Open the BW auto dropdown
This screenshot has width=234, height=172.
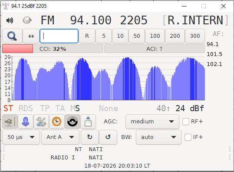pyautogui.click(x=158, y=137)
